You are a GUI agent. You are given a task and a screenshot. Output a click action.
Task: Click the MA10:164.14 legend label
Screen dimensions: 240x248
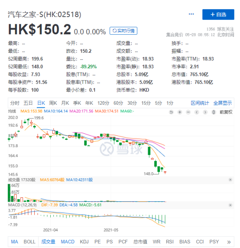coord(56,111)
